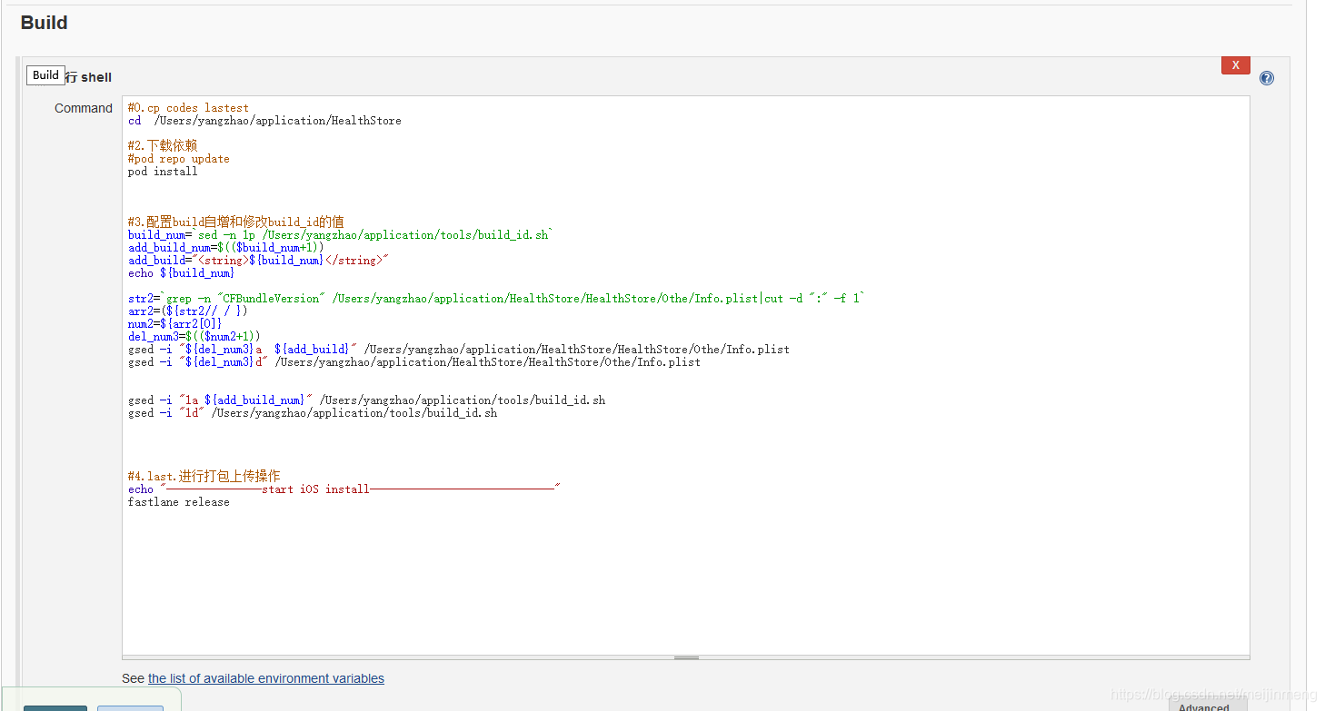Click the 'add_build_num=$(($build_num+1))' line

pyautogui.click(x=226, y=248)
